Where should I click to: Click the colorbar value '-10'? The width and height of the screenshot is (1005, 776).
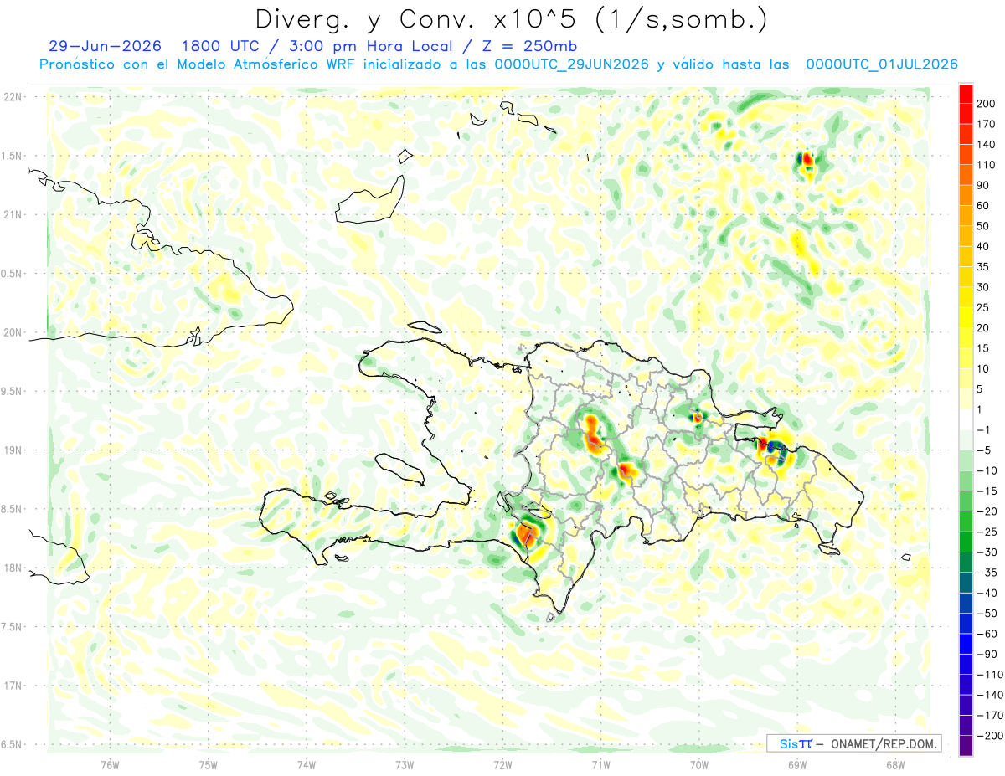[988, 470]
